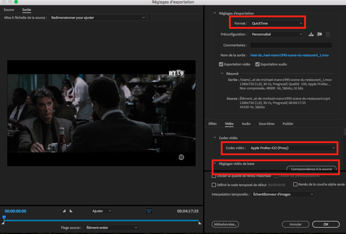The height and width of the screenshot is (234, 346).
Task: Click the set in point marker icon
Action: click(64, 211)
